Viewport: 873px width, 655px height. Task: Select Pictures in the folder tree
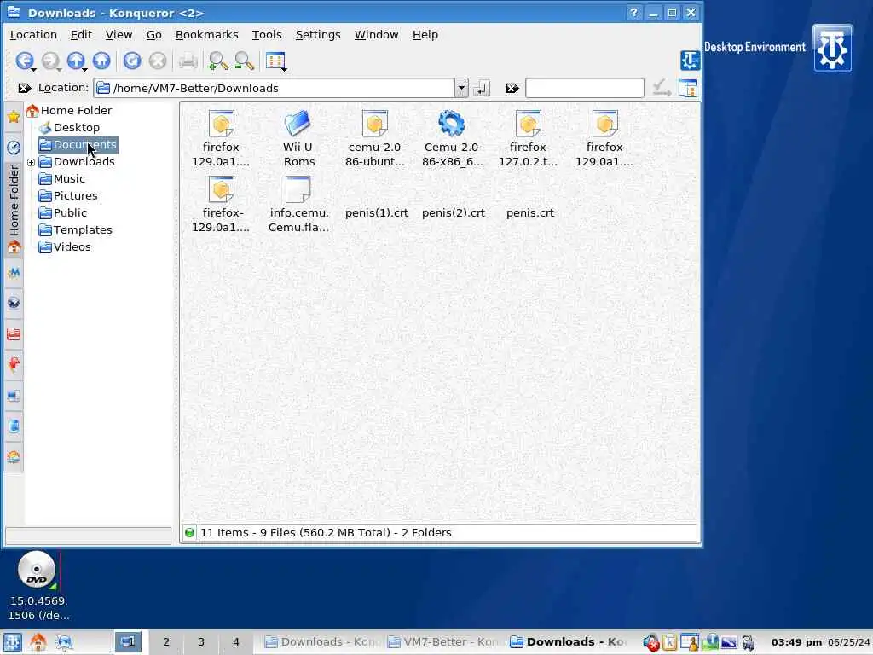click(x=68, y=196)
